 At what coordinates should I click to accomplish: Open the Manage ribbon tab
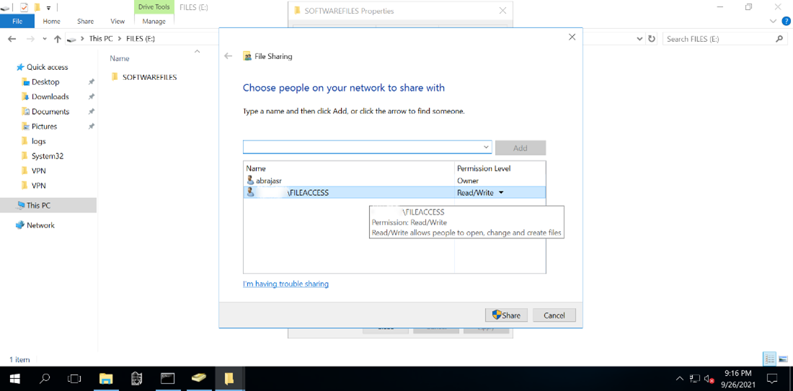coord(154,21)
